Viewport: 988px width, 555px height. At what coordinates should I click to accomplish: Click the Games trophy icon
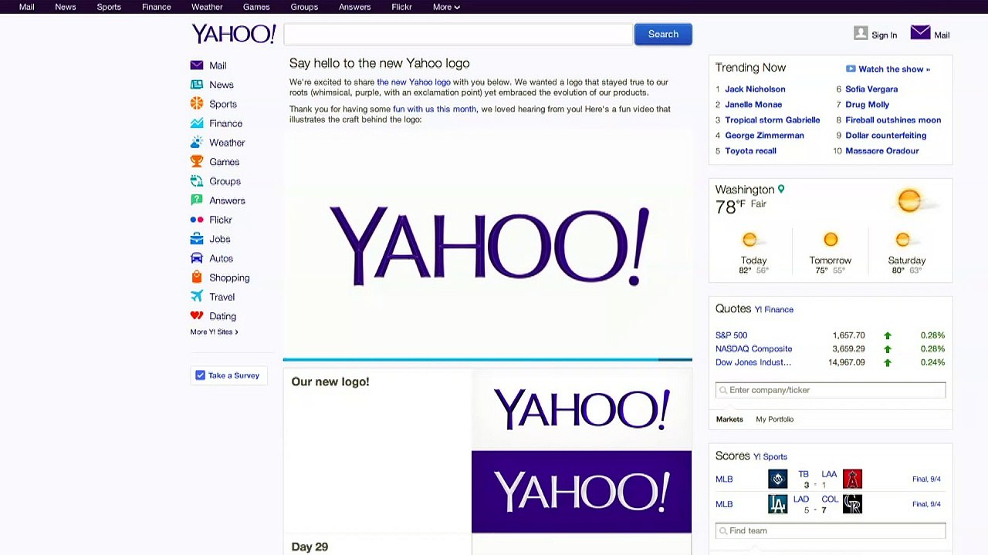click(197, 162)
